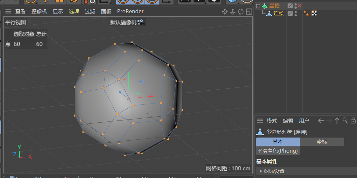Click the viewport dolly camera icon

pyautogui.click(x=233, y=12)
